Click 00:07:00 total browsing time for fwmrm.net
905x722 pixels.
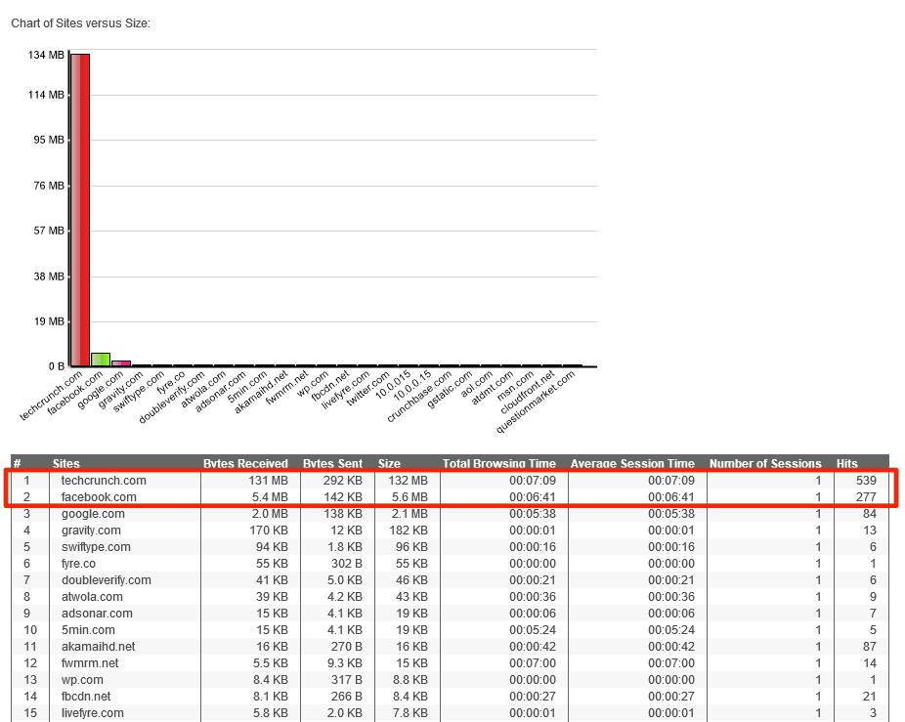pos(533,663)
